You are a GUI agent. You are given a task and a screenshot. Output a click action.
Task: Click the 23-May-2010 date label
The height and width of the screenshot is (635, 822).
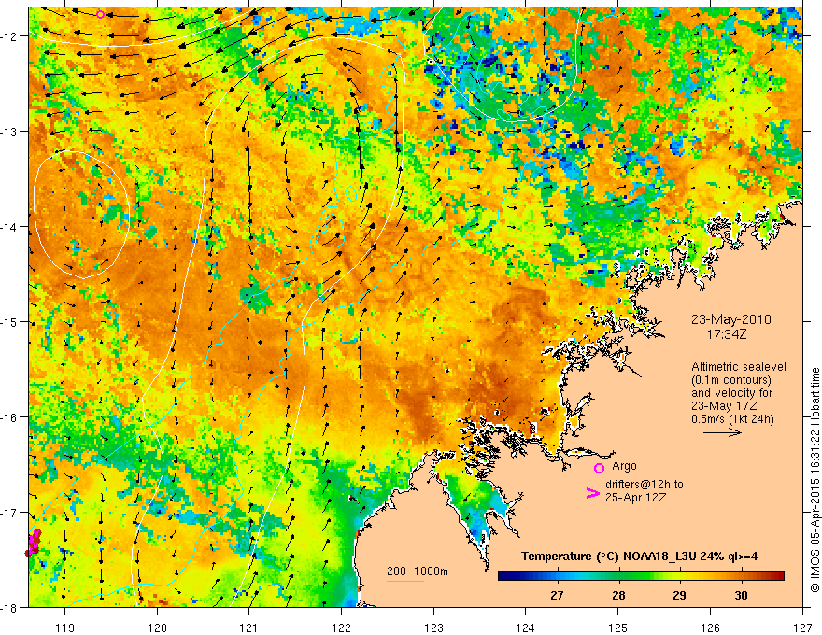730,319
